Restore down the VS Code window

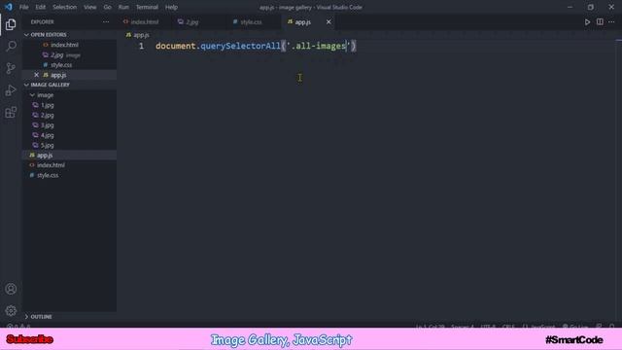pyautogui.click(x=591, y=7)
